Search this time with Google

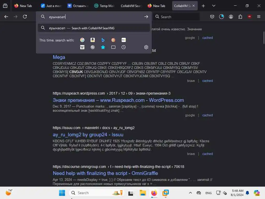pos(82,40)
